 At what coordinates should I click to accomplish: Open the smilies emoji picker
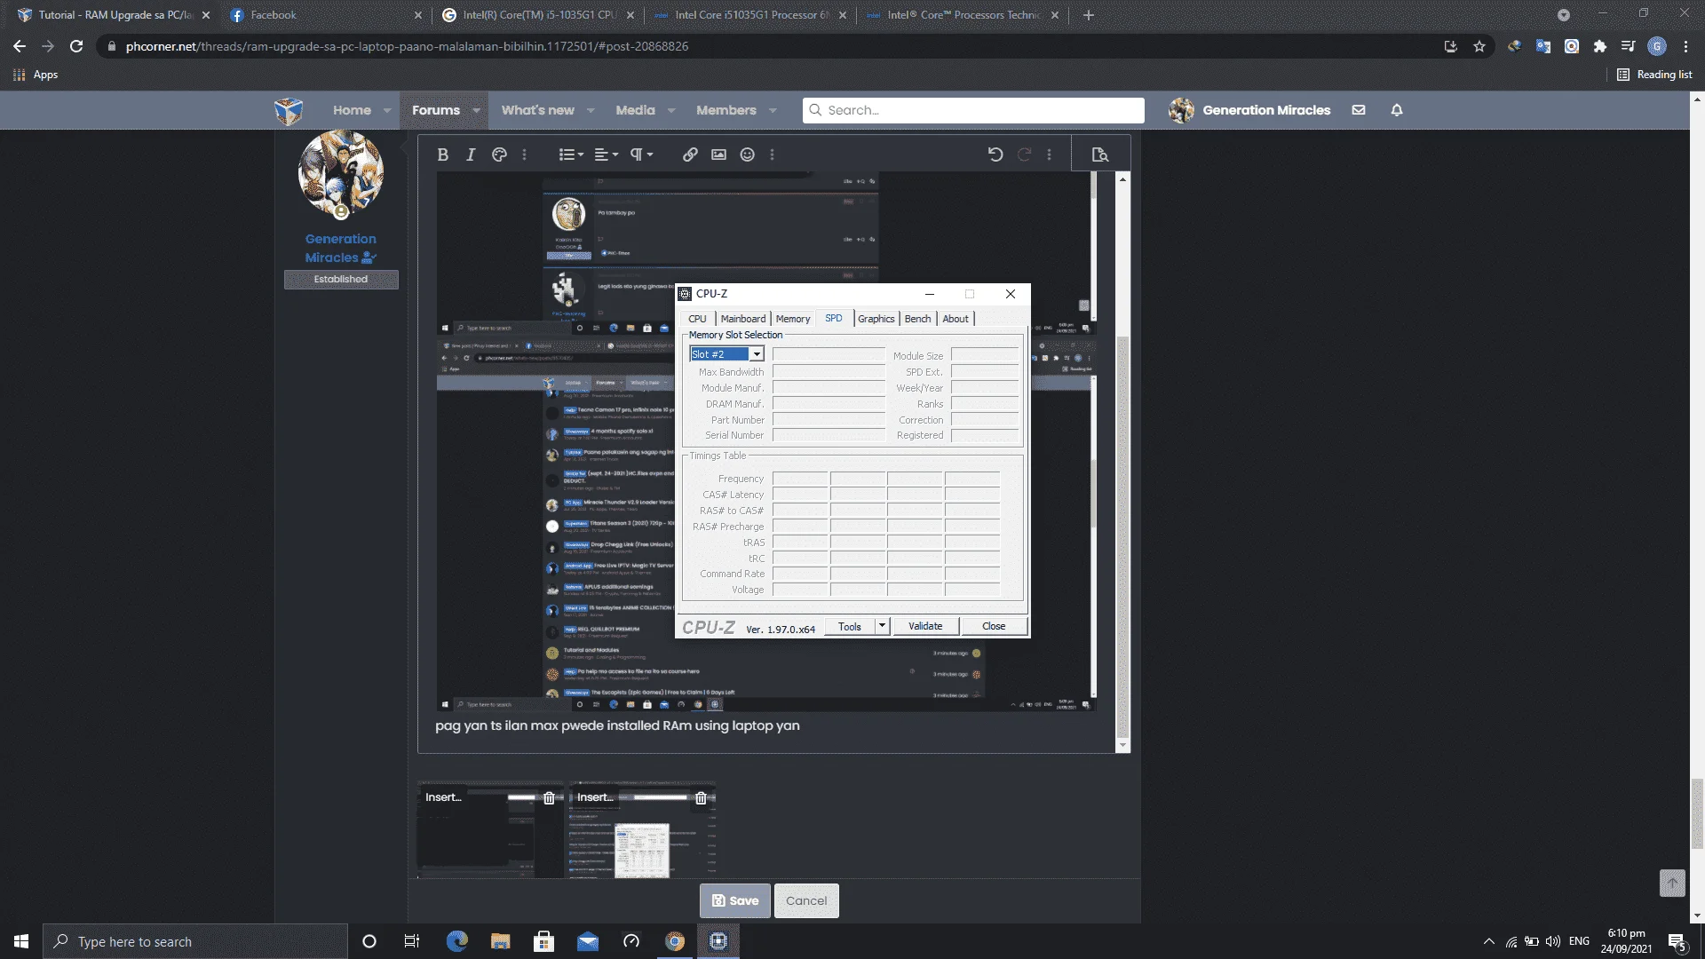click(x=748, y=155)
